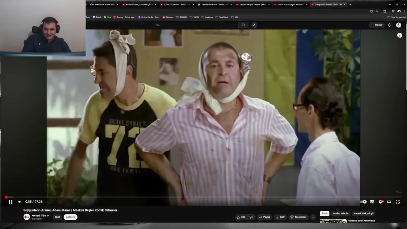407x229 pixels.
Task: Start voice search with microphone icon
Action: coord(254,25)
